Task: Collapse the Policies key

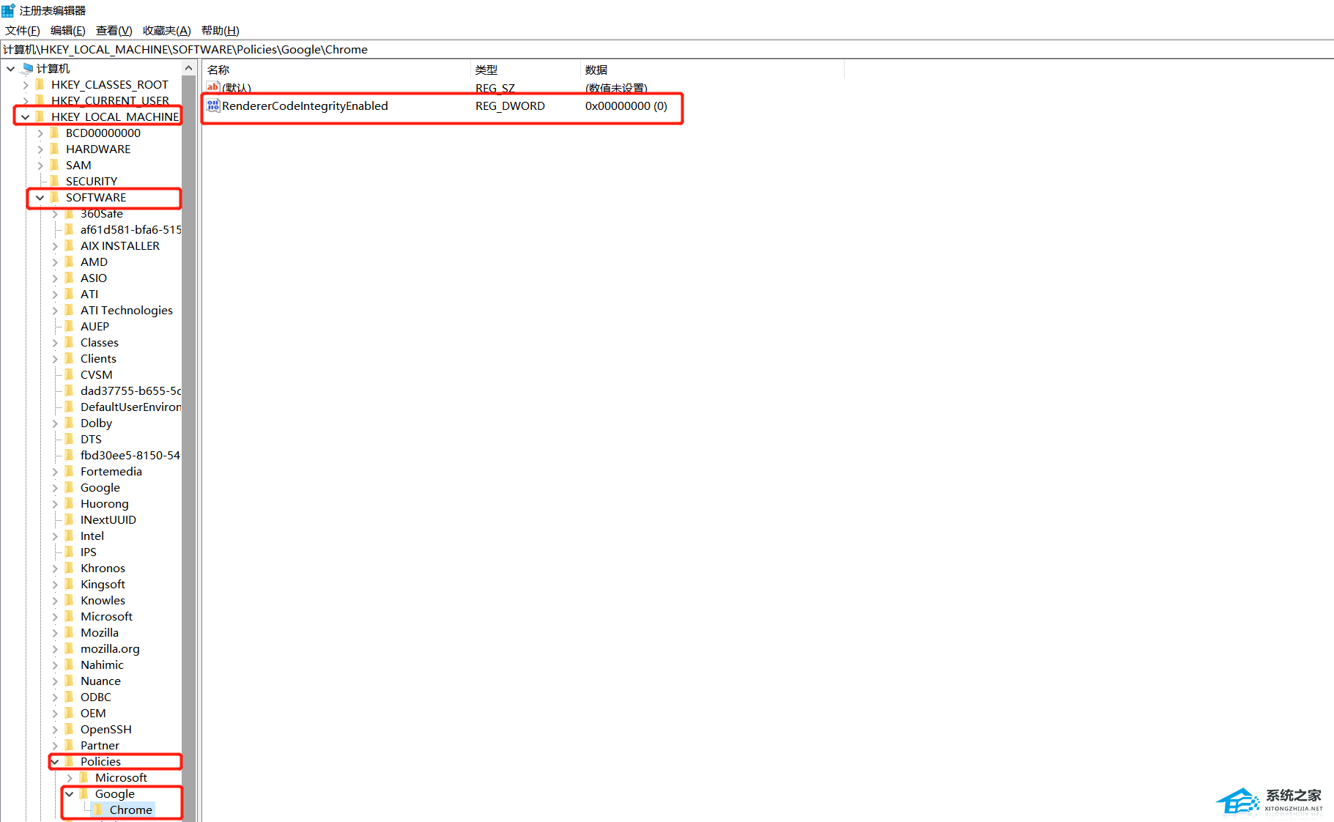Action: point(55,761)
